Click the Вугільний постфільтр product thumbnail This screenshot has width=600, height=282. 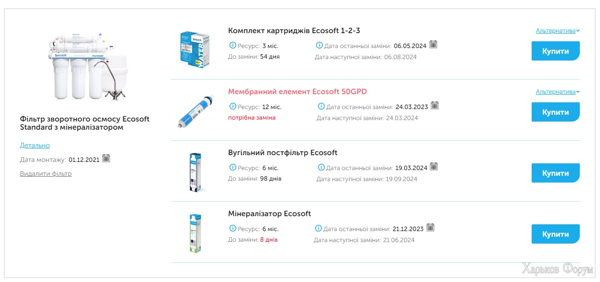[194, 172]
